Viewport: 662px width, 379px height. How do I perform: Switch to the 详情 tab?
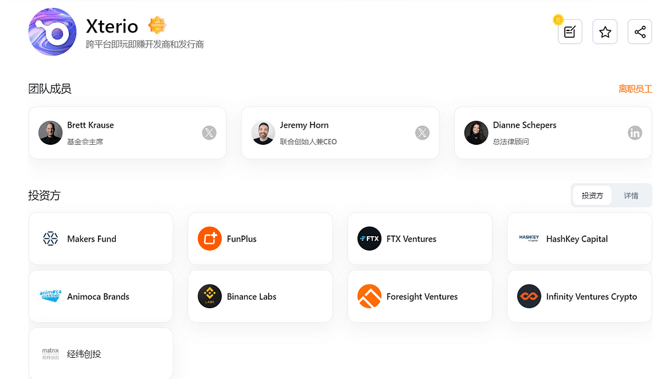tap(631, 196)
